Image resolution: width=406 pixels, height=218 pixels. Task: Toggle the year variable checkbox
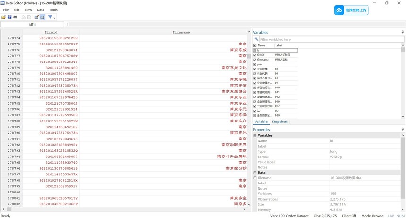click(x=255, y=64)
